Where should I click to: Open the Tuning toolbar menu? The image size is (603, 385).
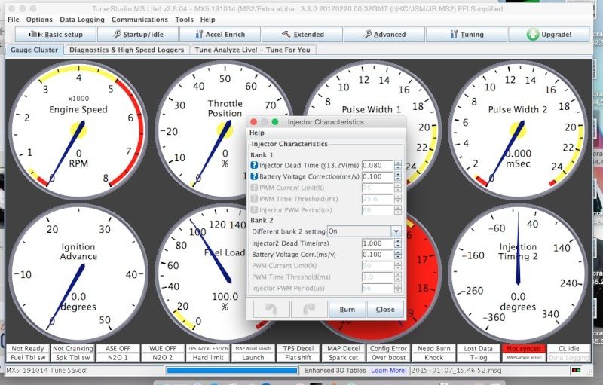click(467, 34)
